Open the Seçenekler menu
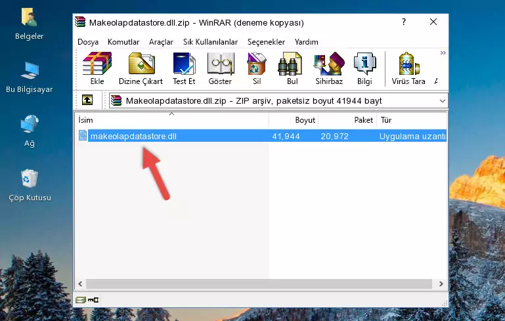This screenshot has height=321, width=505. pos(266,42)
